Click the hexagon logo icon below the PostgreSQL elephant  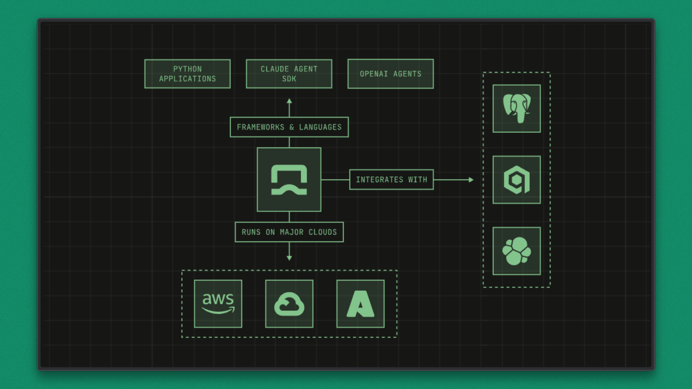(x=516, y=180)
